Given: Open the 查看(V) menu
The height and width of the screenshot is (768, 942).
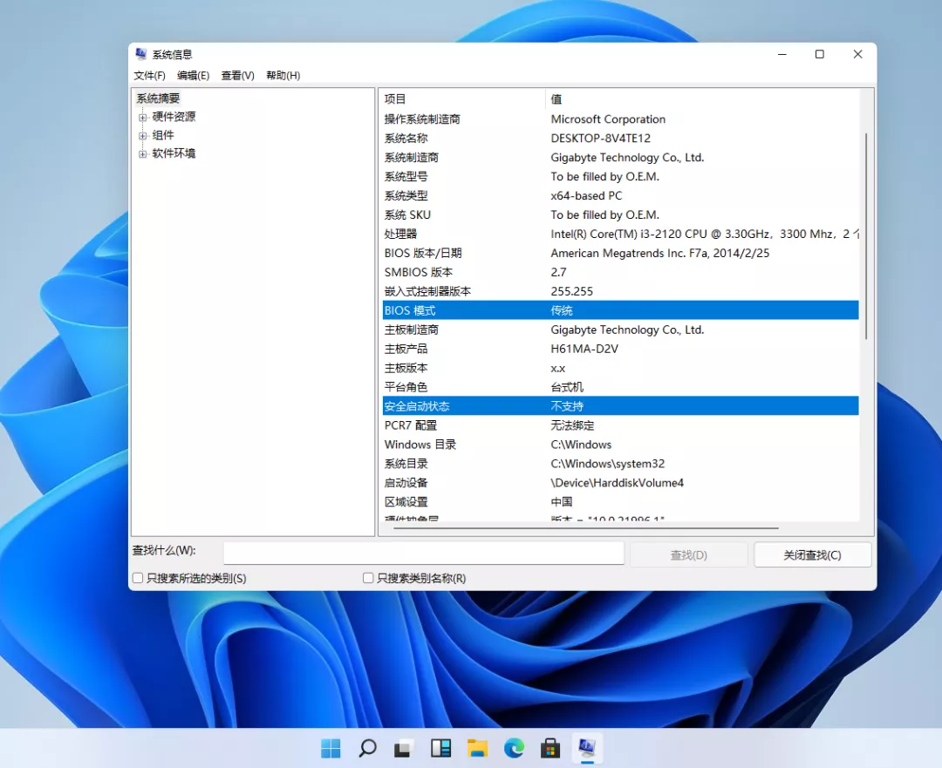Looking at the screenshot, I should pyautogui.click(x=237, y=76).
